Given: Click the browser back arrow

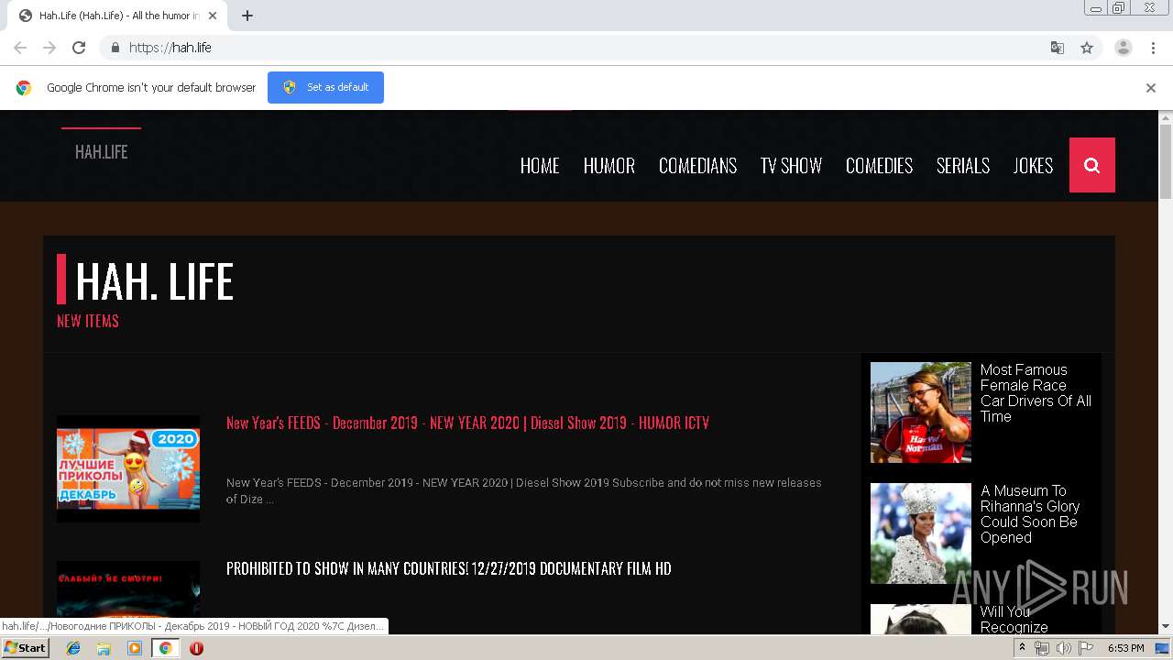Looking at the screenshot, I should click(x=20, y=48).
